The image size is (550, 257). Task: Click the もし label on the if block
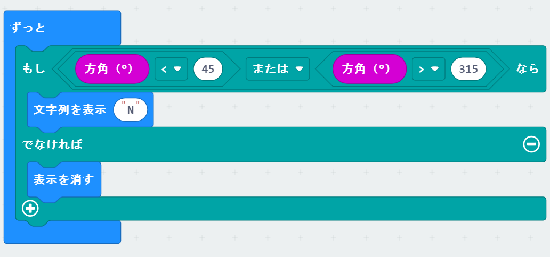[x=34, y=68]
